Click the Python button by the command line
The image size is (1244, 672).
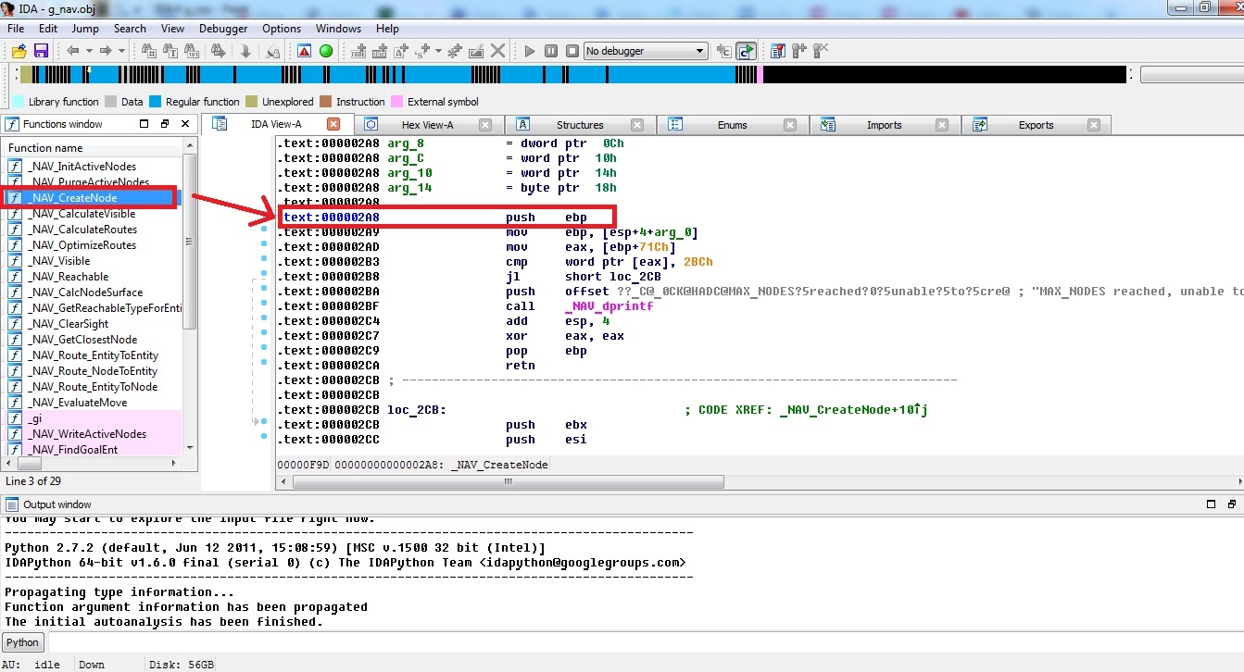tap(23, 642)
